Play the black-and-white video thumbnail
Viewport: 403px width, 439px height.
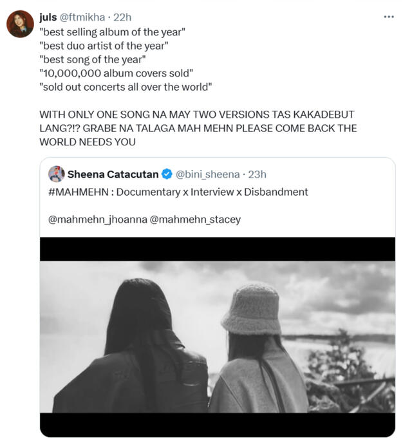217,337
